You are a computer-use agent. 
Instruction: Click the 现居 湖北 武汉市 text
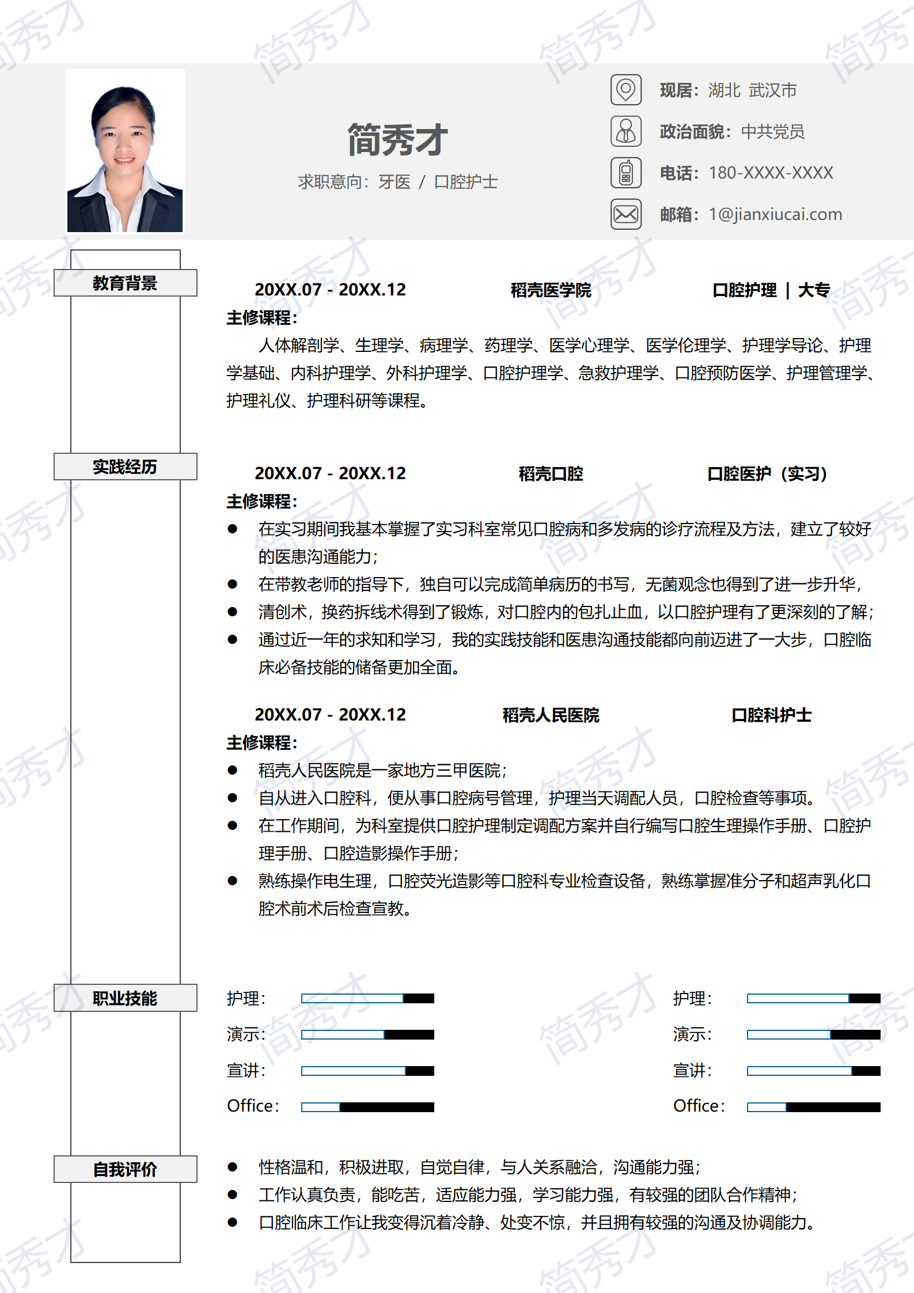point(728,90)
